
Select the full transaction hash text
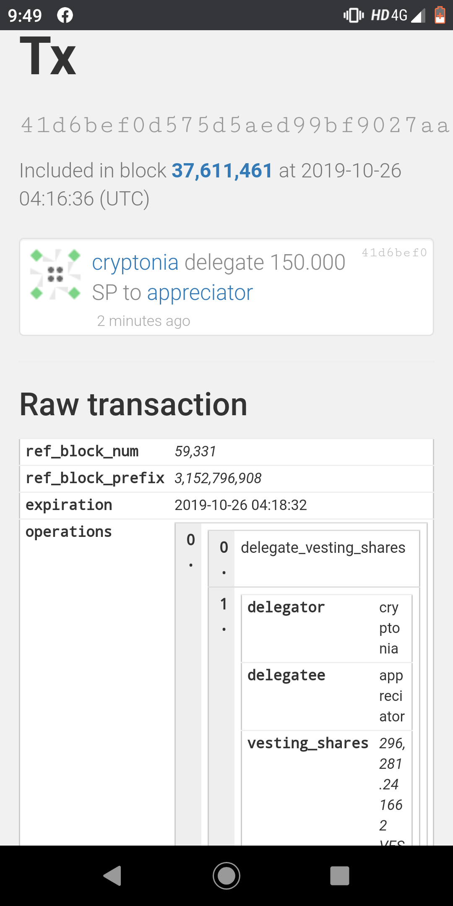(x=235, y=125)
